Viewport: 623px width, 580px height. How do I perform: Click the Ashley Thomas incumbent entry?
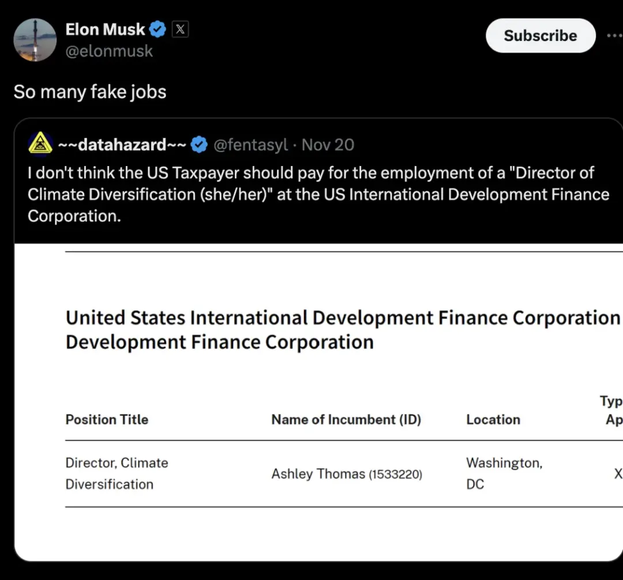click(346, 474)
